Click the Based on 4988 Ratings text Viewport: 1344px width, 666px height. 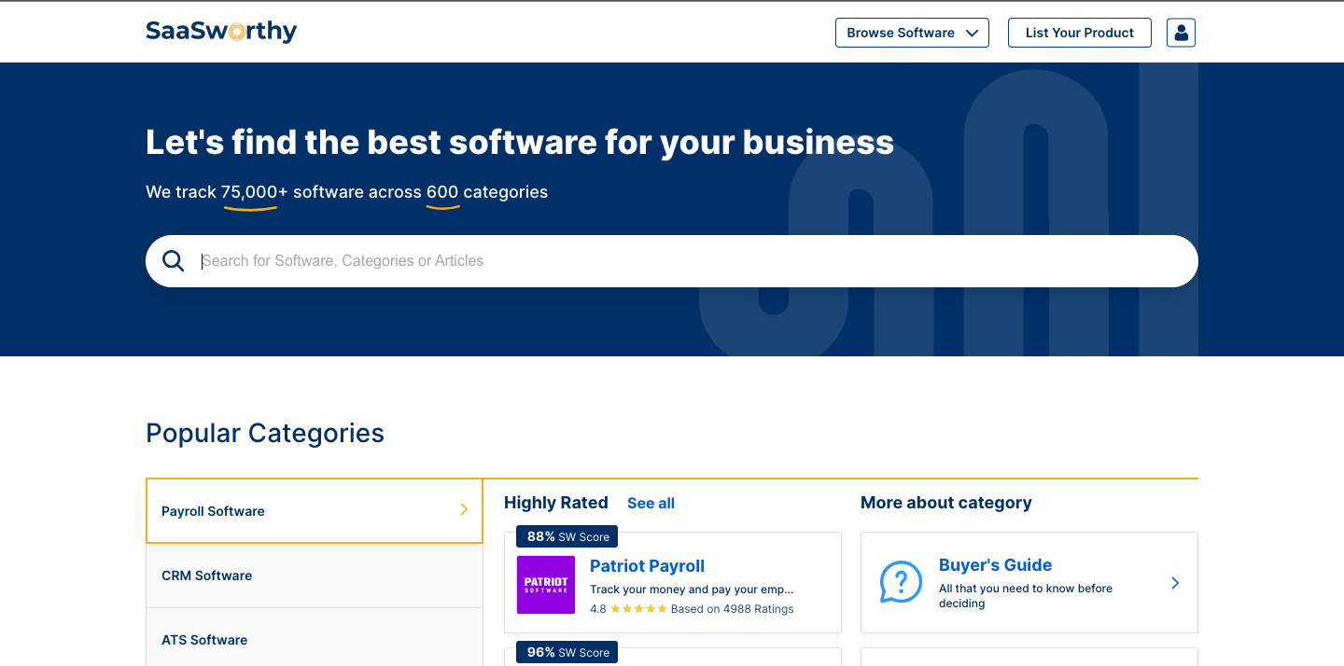(x=732, y=609)
